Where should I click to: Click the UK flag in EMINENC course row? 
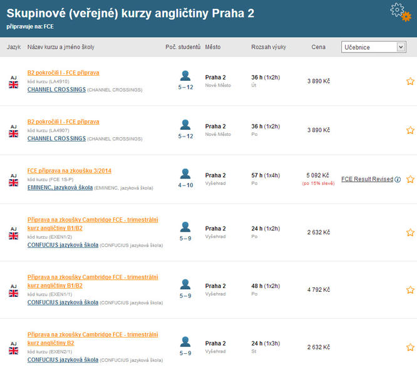click(13, 182)
